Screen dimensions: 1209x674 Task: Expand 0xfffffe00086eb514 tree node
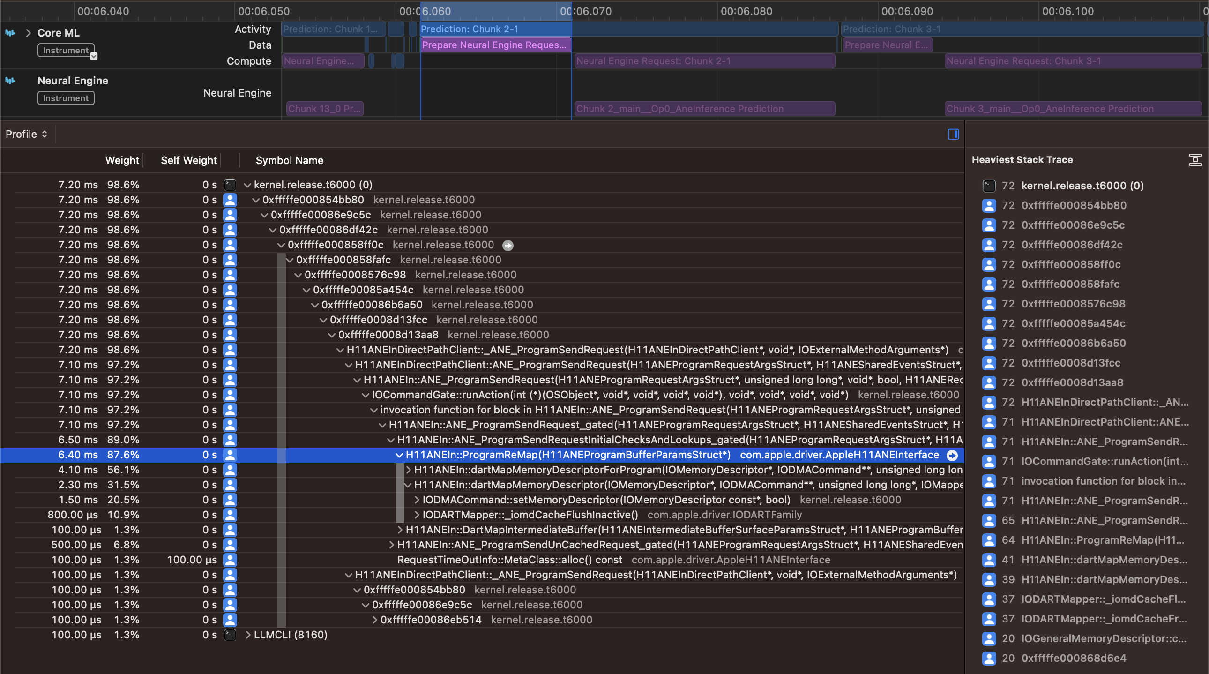374,620
